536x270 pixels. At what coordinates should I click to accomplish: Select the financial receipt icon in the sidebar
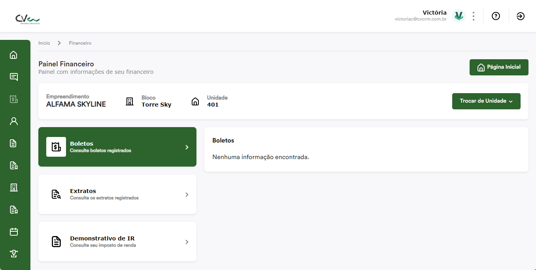[14, 99]
